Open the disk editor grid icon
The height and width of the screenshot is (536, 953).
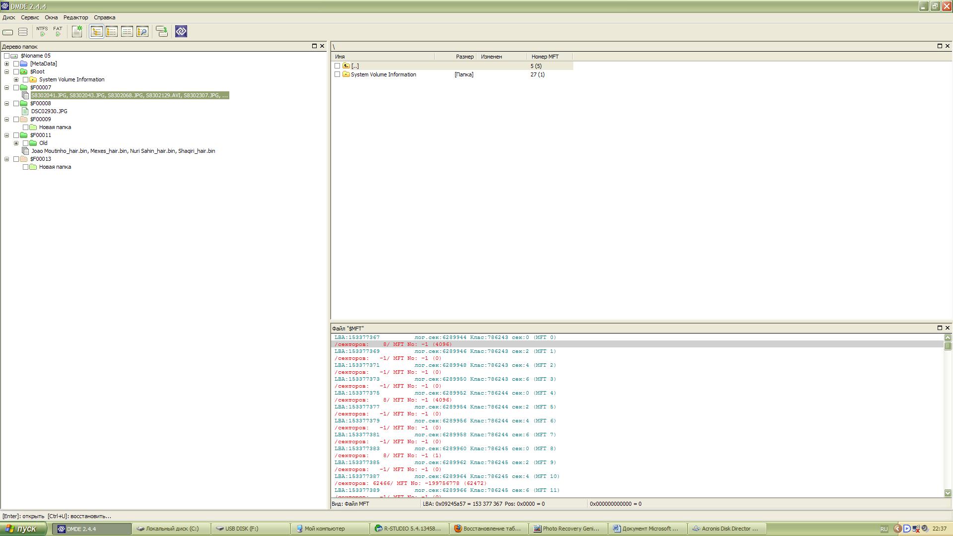tap(77, 31)
